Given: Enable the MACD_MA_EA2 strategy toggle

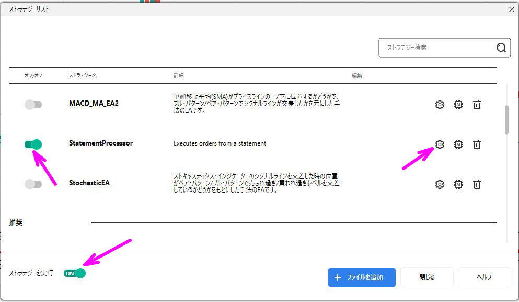Looking at the screenshot, I should [33, 105].
